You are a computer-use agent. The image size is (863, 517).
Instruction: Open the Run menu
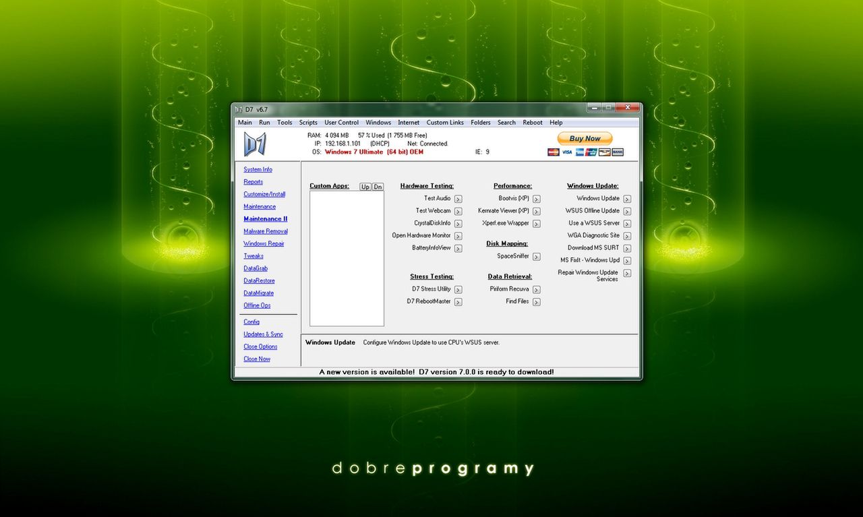[264, 123]
